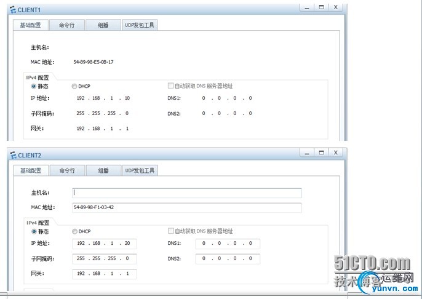Open UDP发包工具 tab in CLIENT2 window

[x=140, y=170]
